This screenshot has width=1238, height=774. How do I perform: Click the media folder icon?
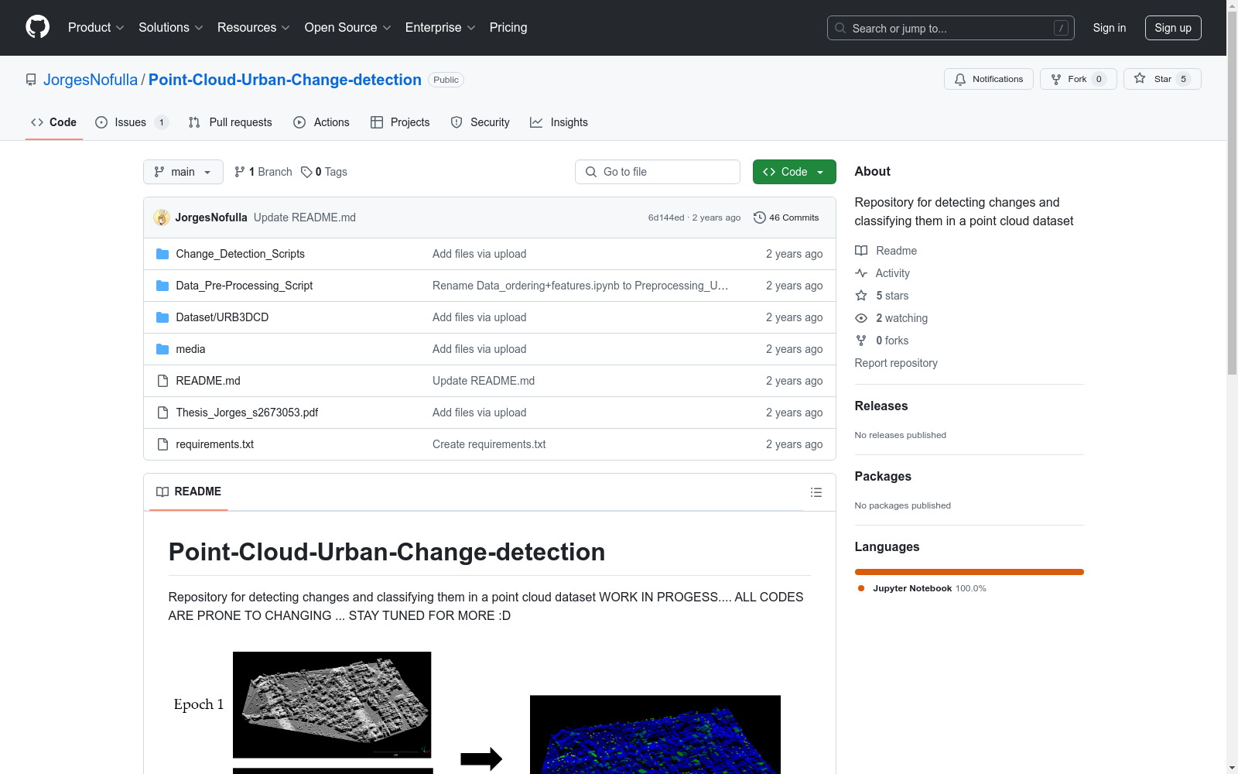point(162,349)
